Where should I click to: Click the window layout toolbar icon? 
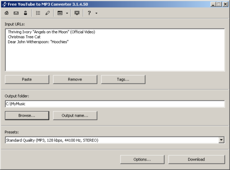[60, 13]
